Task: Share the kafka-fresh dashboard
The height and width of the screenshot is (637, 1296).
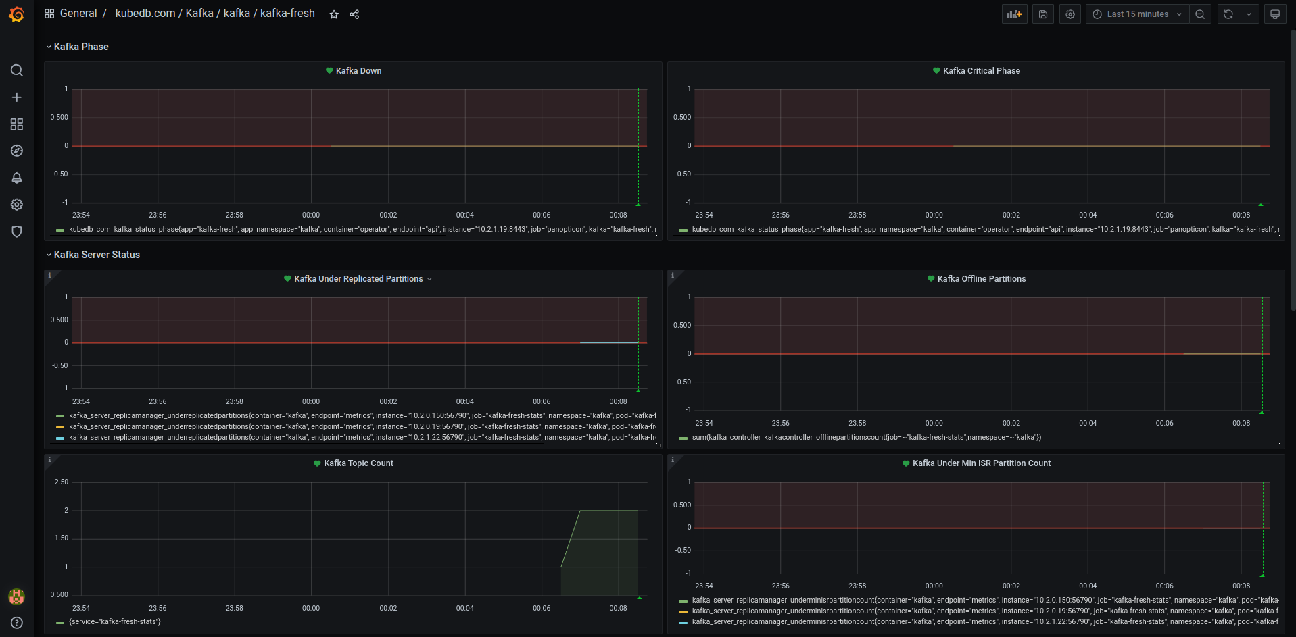Action: click(x=354, y=14)
